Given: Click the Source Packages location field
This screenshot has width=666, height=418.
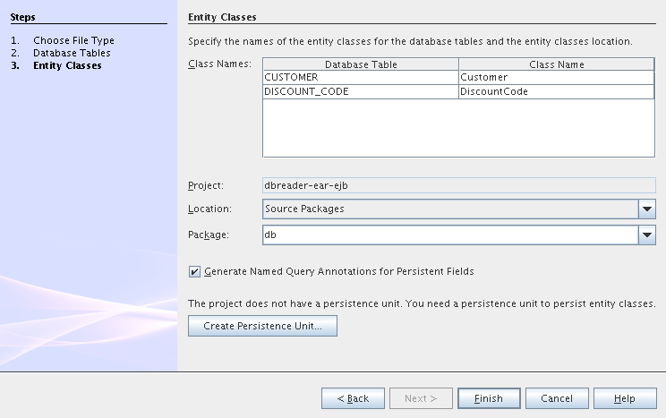Looking at the screenshot, I should (448, 209).
